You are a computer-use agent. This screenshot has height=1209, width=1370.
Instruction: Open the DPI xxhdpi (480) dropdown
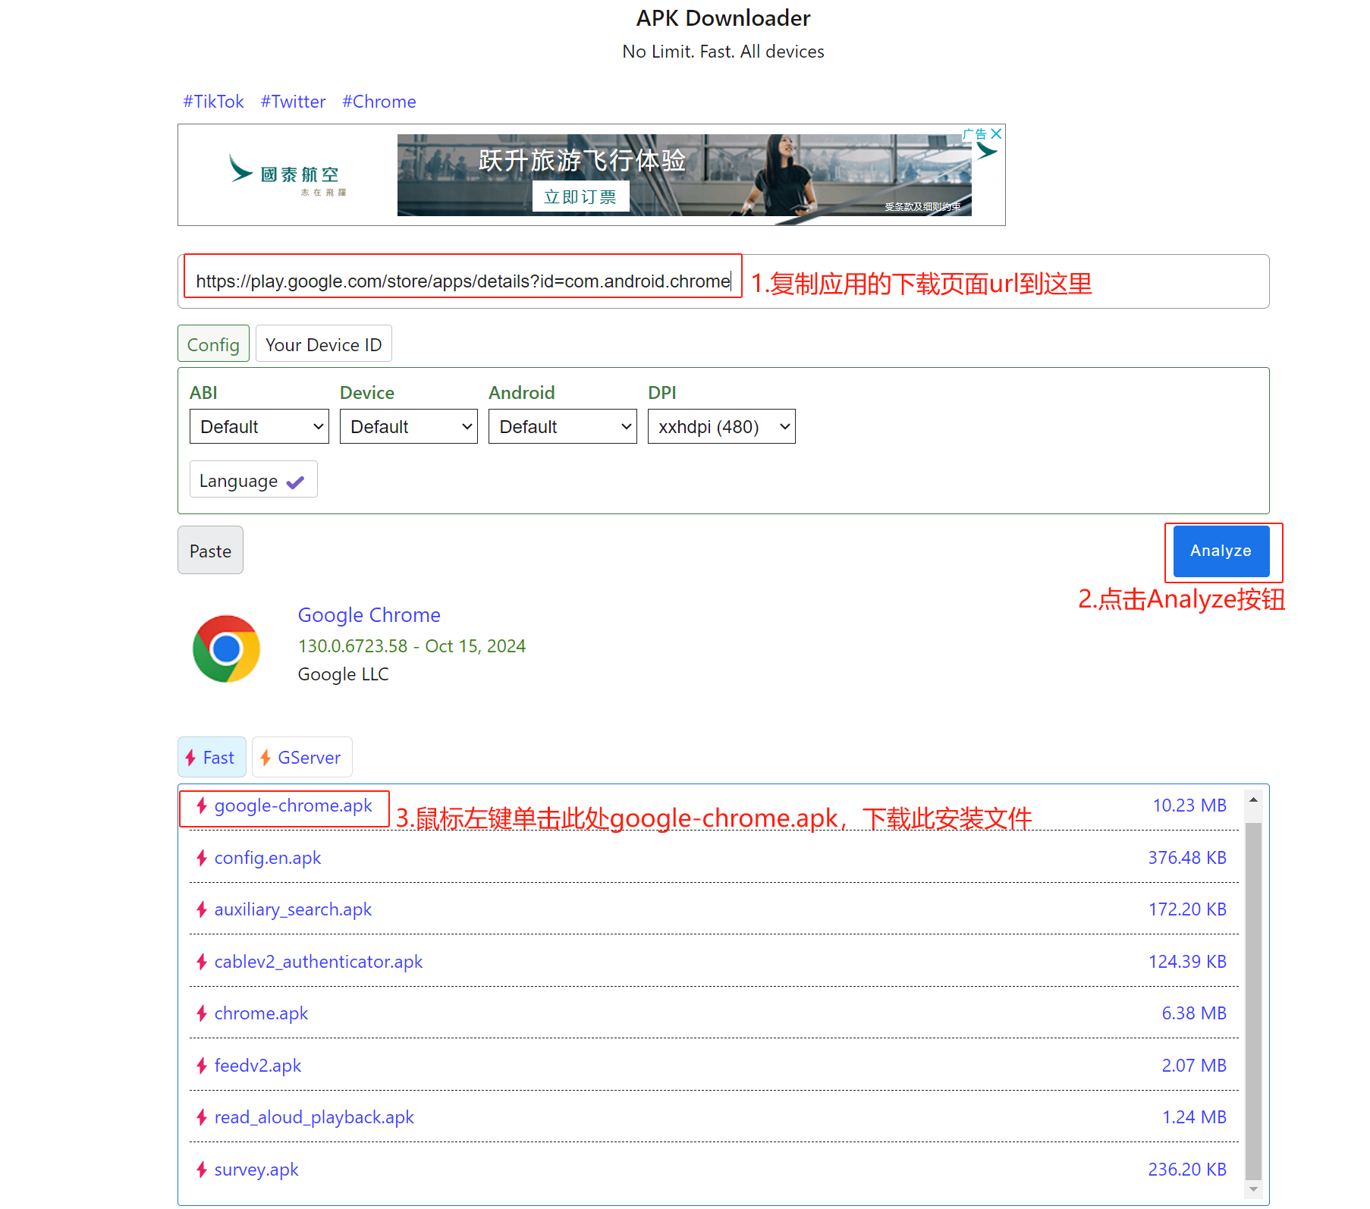pyautogui.click(x=721, y=426)
